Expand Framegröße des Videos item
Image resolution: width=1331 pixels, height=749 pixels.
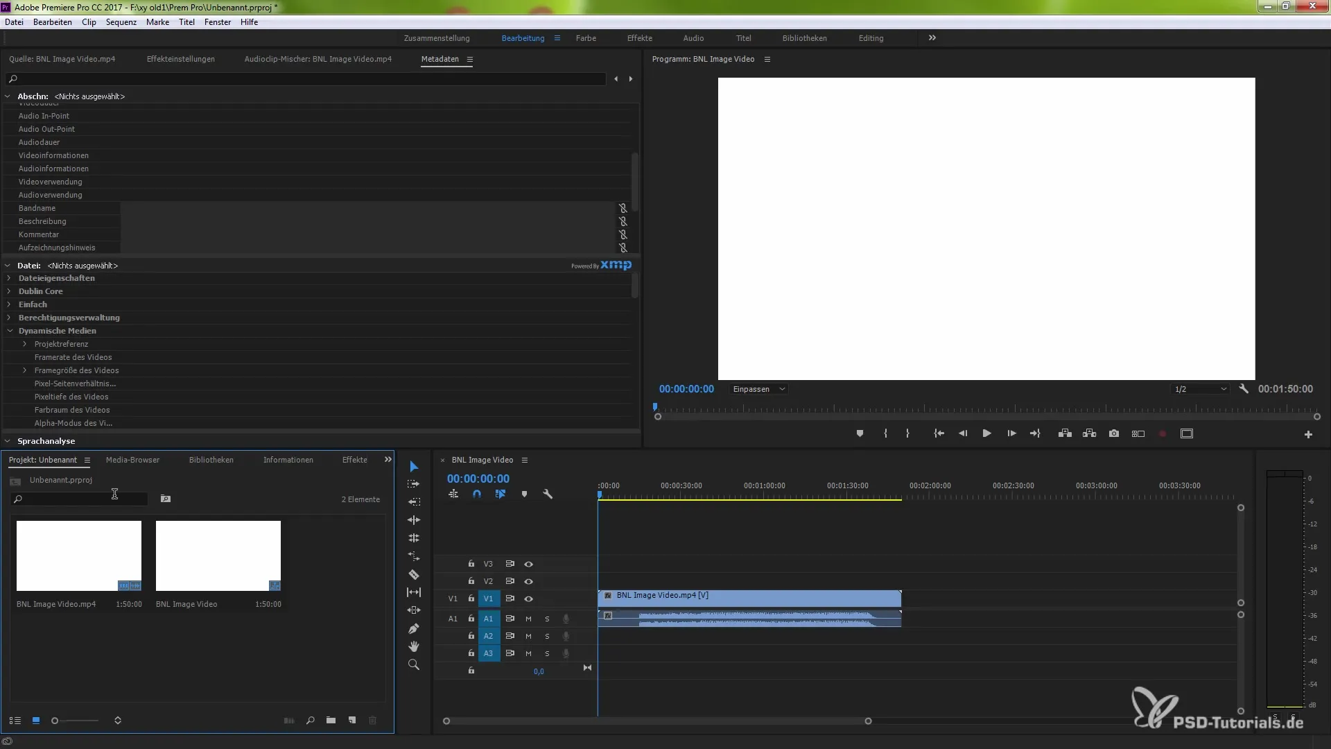25,370
